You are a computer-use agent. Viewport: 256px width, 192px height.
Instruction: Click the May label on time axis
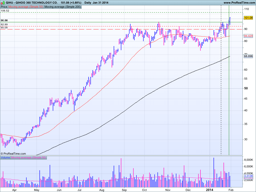coord(37,190)
